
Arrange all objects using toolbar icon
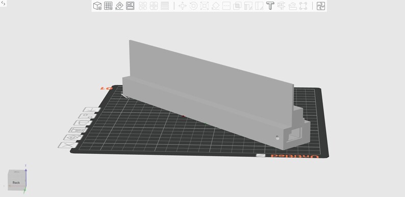130,6
